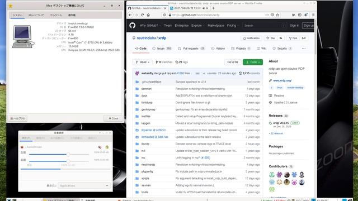Open the neutrinolabs owner link
358x201 pixels.
147,38
